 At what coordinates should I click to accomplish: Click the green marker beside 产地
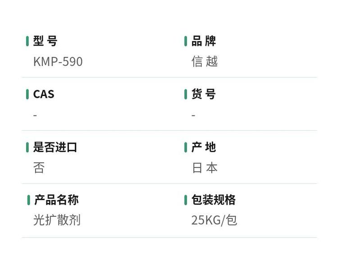[x=186, y=147]
